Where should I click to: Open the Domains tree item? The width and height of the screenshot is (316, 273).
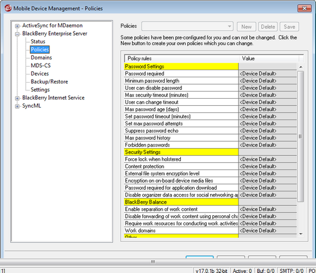[x=41, y=58]
